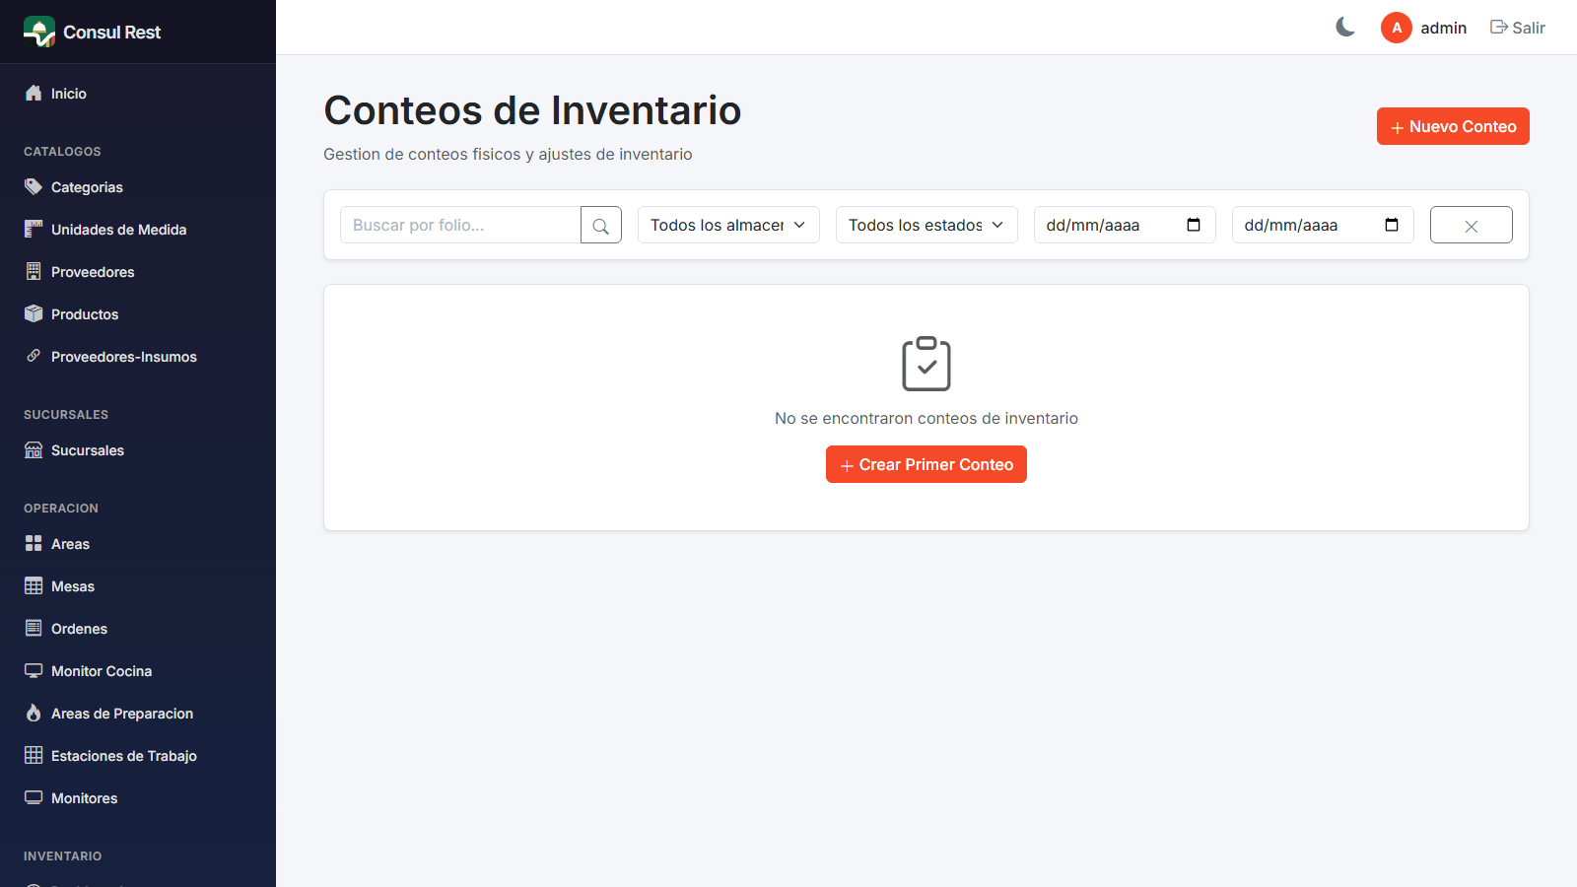Focus the Buscar por folio search field
The height and width of the screenshot is (887, 1577).
[460, 225]
